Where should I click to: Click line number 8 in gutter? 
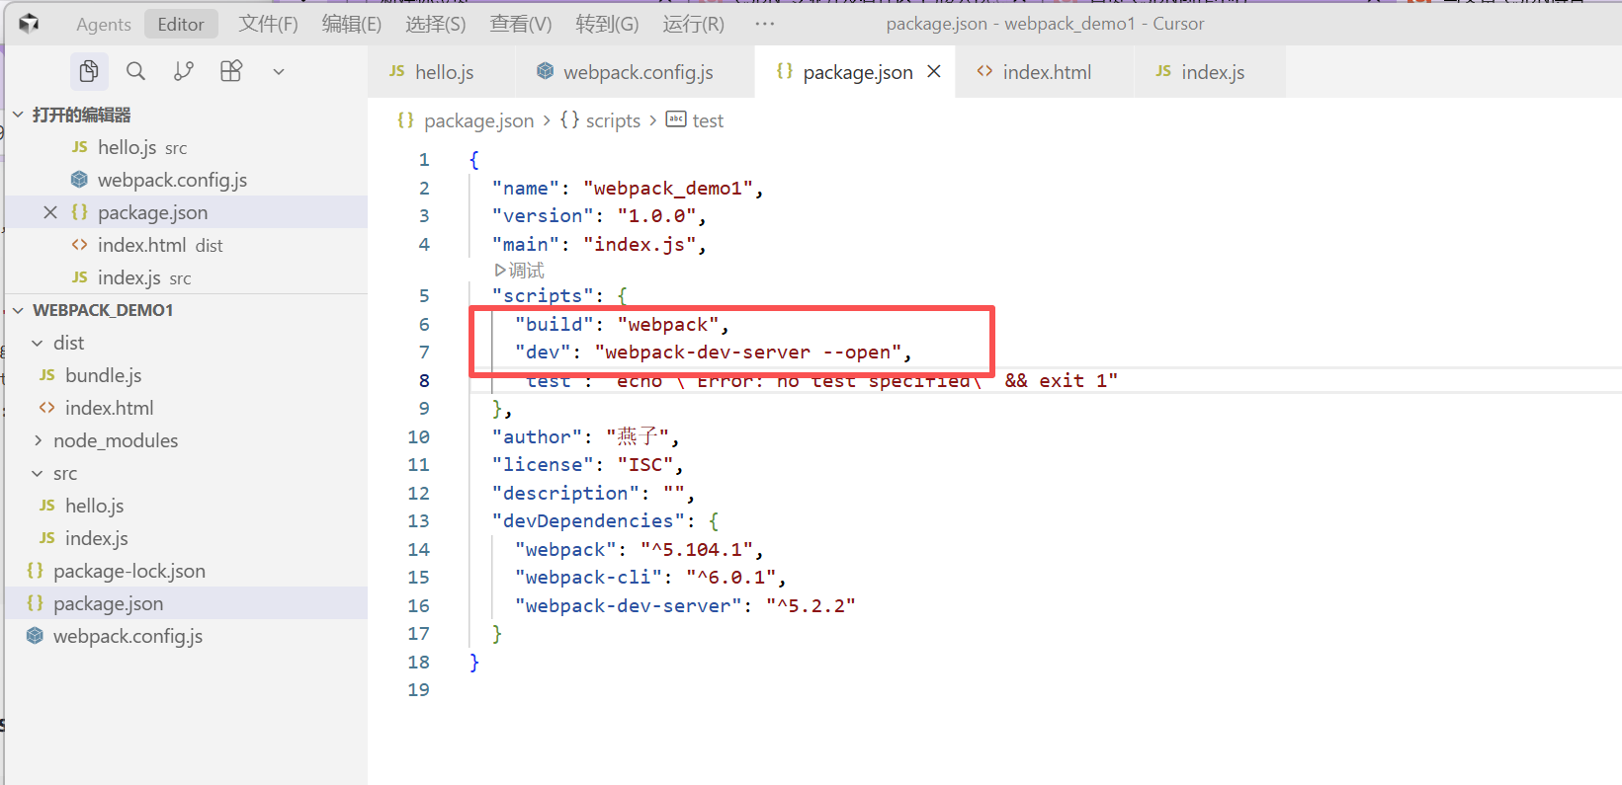click(x=424, y=380)
